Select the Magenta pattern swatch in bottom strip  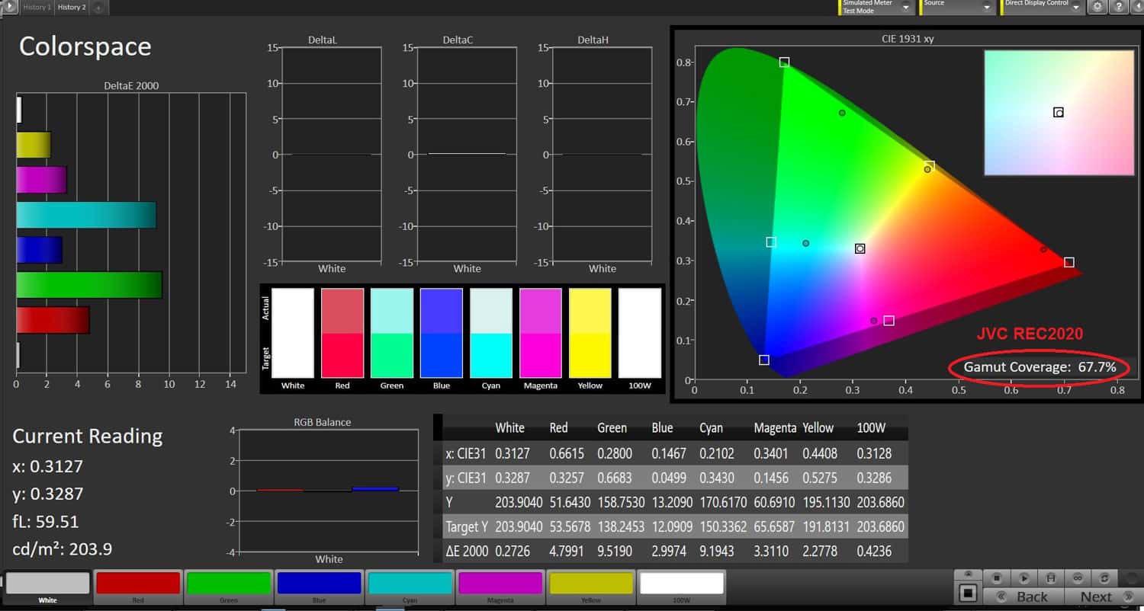click(500, 587)
